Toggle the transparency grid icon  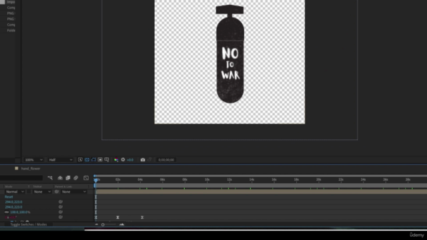pyautogui.click(x=87, y=160)
